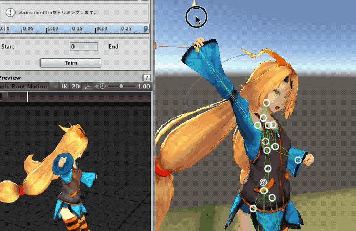
Task: Click the 1.00 speed value text
Action: click(144, 87)
